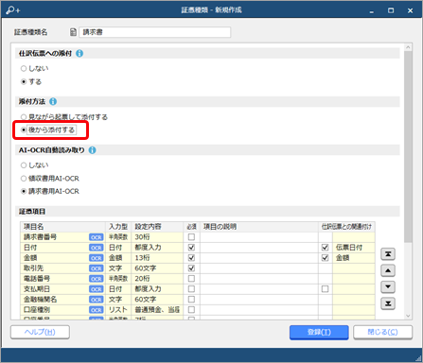This screenshot has height=363, width=423.
Task: Click the 取引先 item name cell
Action: click(x=62, y=268)
